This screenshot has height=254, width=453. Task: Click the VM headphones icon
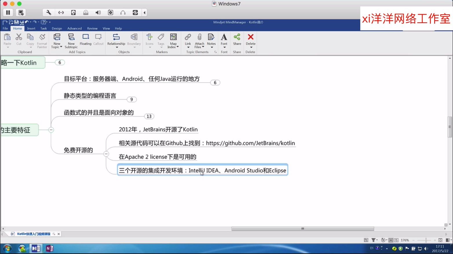click(123, 12)
